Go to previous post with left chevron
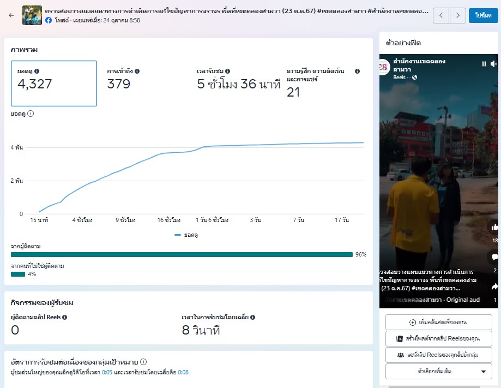 (441, 16)
